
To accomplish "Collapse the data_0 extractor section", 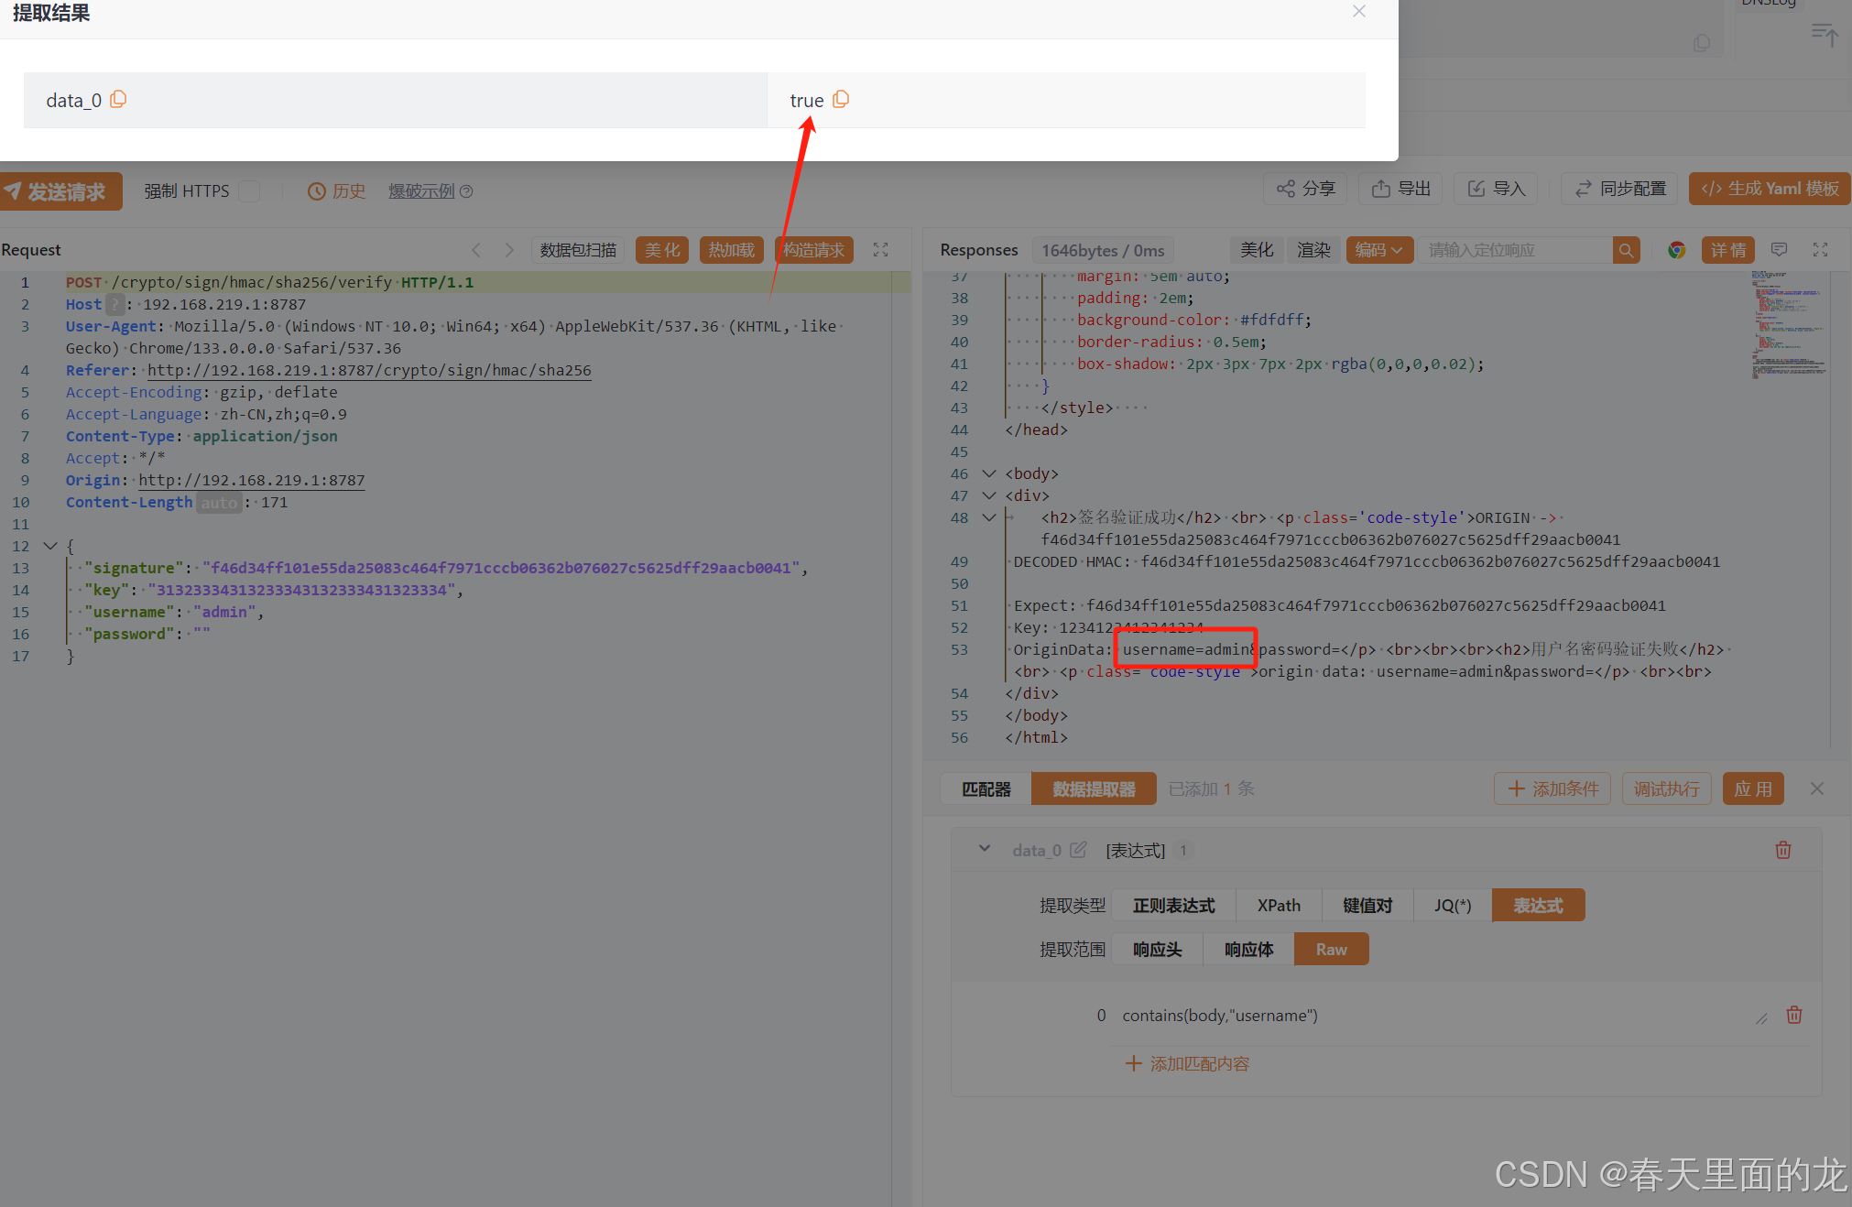I will tap(985, 849).
